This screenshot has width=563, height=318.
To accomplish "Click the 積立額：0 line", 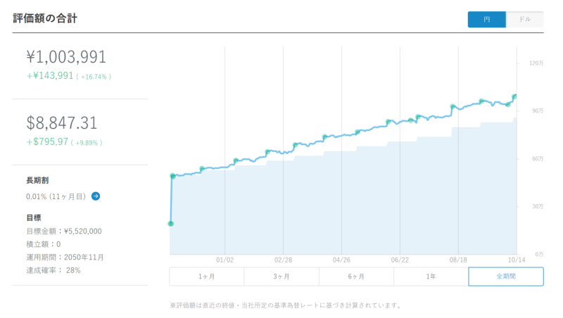I will 44,244.
